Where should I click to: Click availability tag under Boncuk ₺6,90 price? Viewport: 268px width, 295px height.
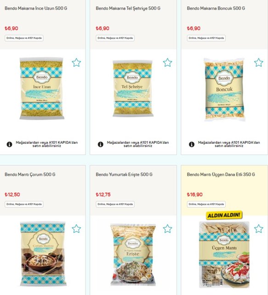coord(206,38)
